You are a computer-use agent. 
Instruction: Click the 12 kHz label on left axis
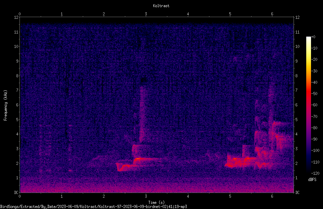(16, 17)
